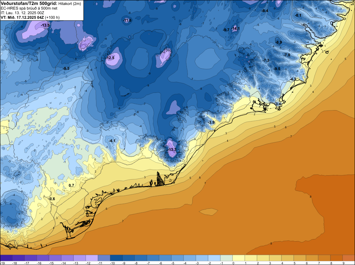Screen dimensions: 355x265
Task: Select the legend swatch between 0 and 1
Action: tap(239, 258)
